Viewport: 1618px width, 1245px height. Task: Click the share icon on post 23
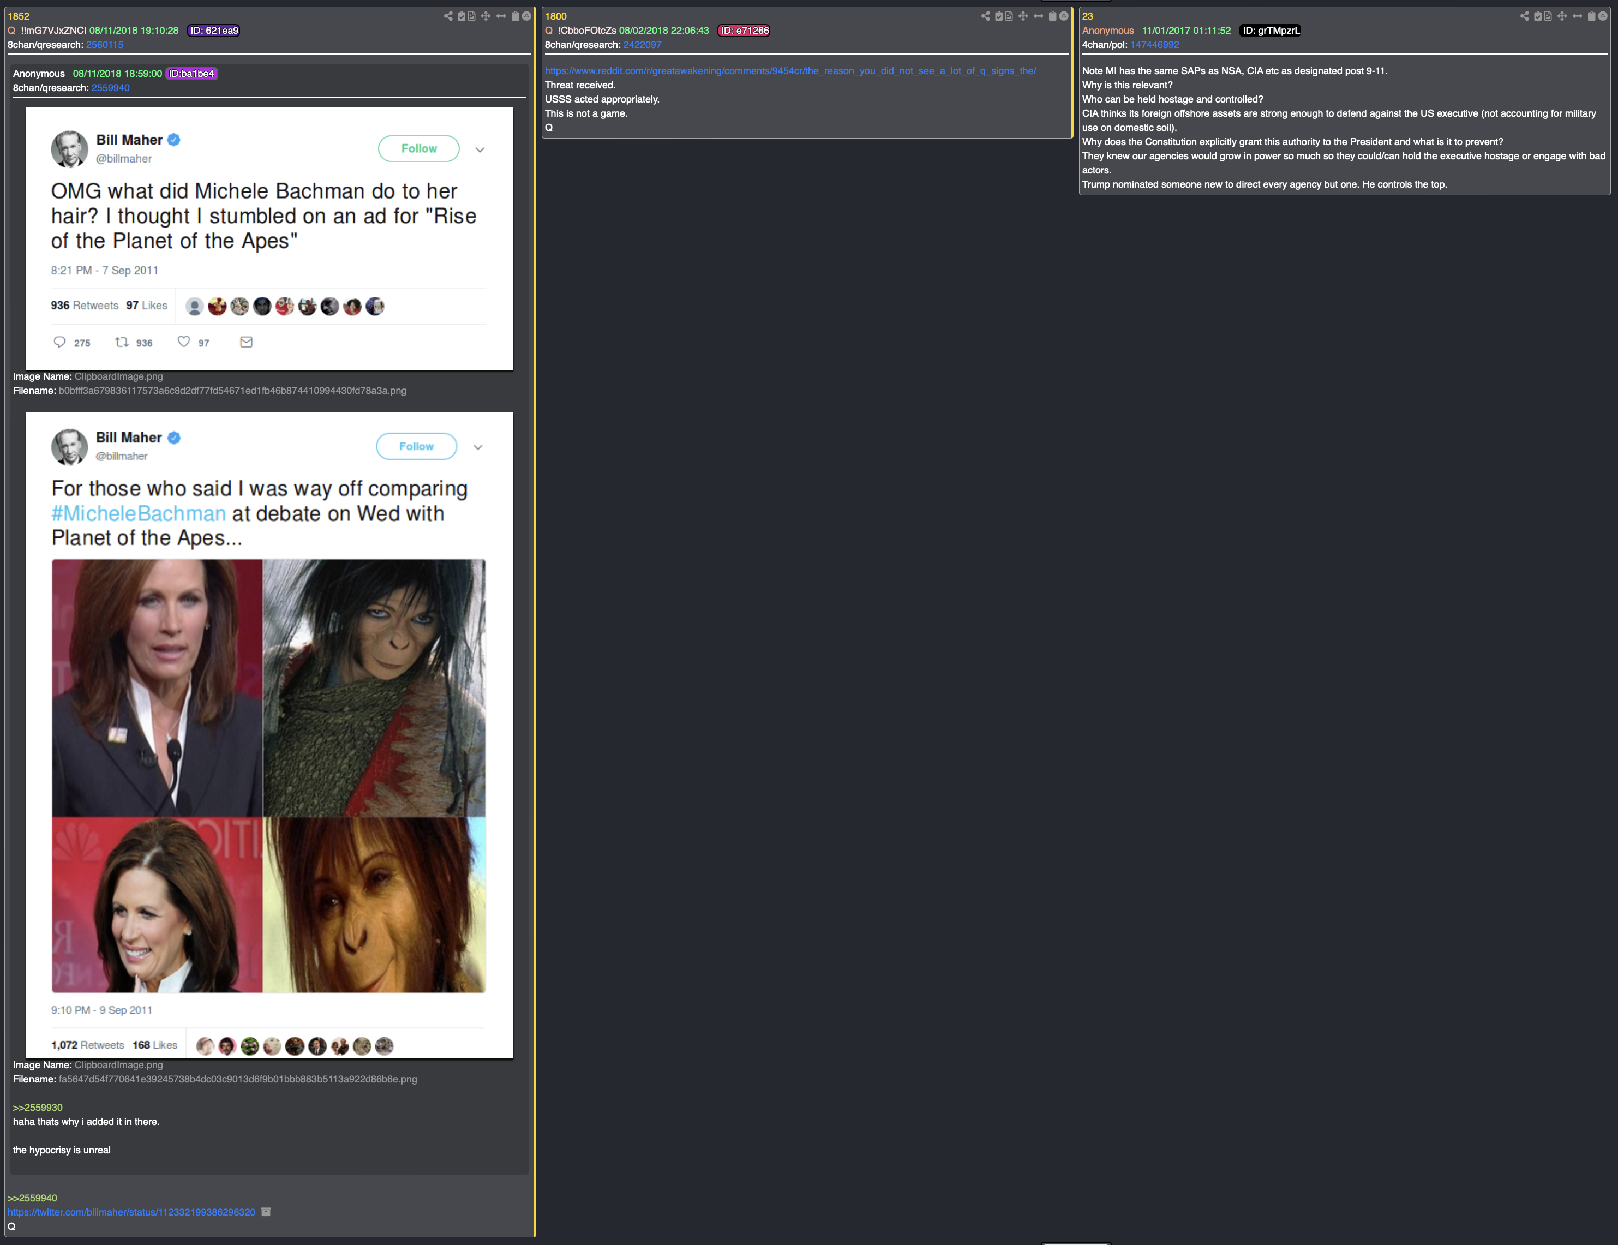tap(1525, 16)
